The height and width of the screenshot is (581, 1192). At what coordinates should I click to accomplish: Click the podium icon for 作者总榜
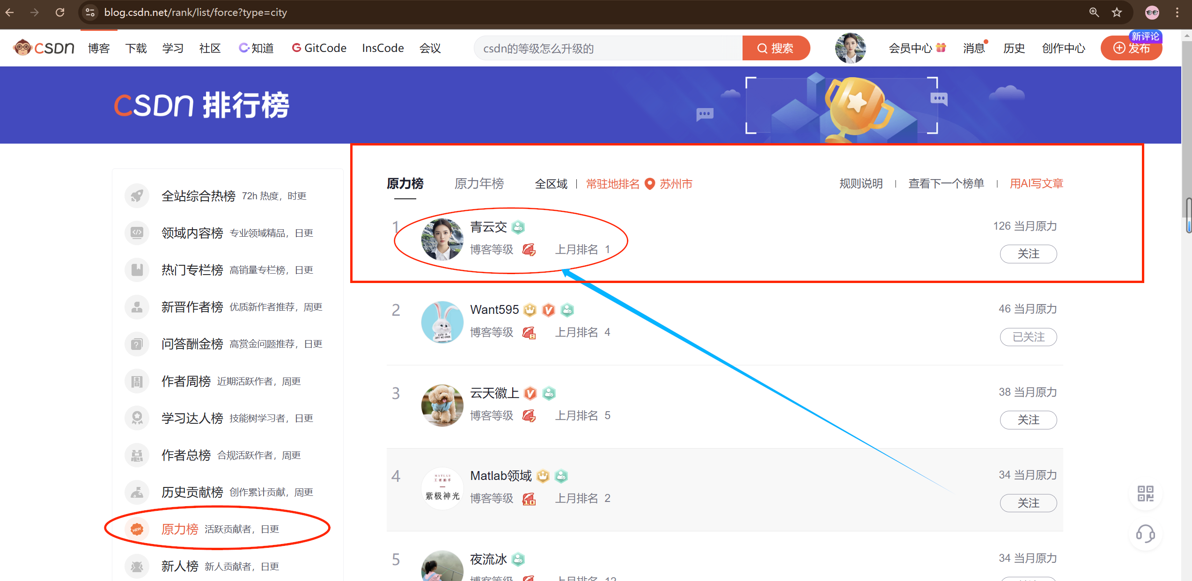[x=137, y=455]
